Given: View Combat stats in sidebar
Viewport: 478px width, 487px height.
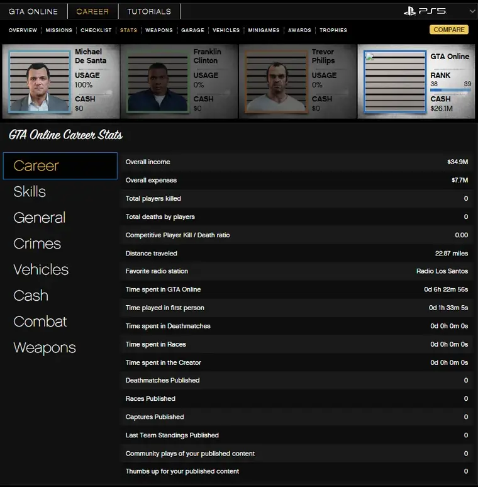Looking at the screenshot, I should click(40, 322).
